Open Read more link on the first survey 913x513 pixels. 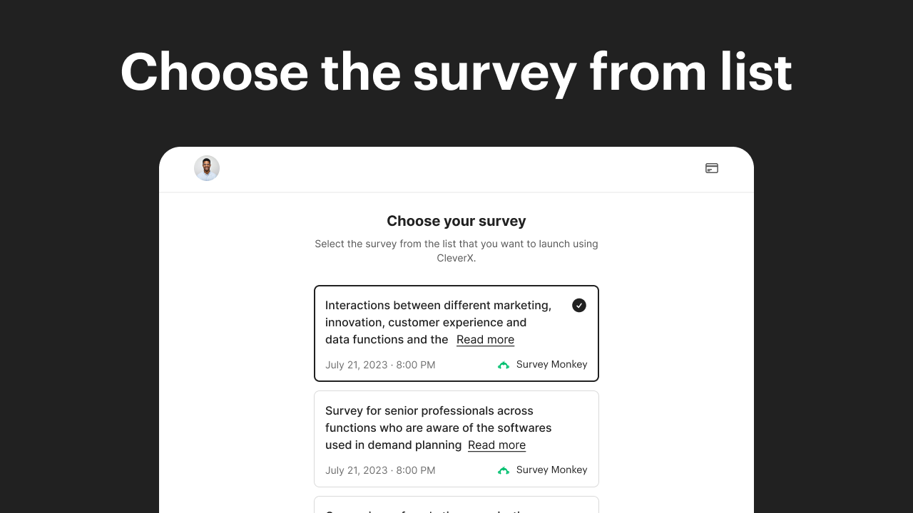tap(485, 340)
